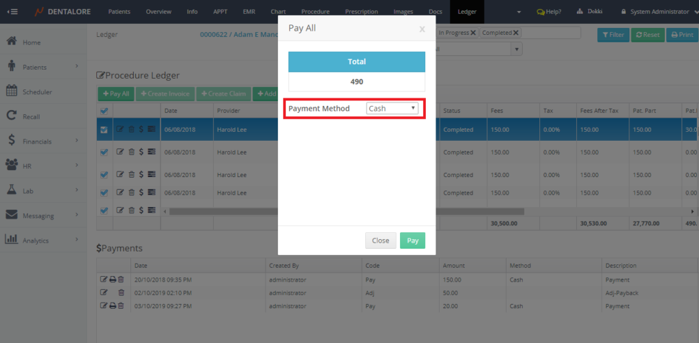Screen dimensions: 699x343
Task: Toggle the hamburger sidebar menu icon
Action: click(12, 12)
